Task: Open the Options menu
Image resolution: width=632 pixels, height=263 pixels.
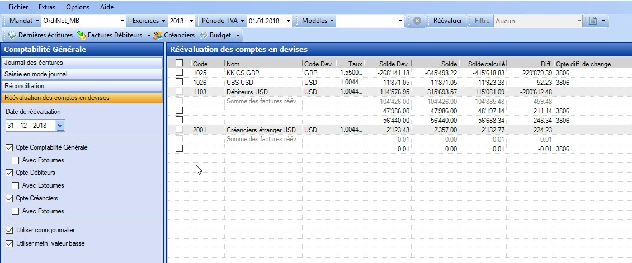Action: click(77, 7)
